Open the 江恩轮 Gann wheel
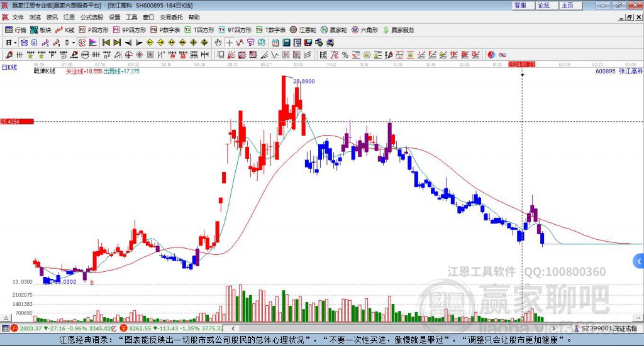This screenshot has width=644, height=346. point(303,30)
